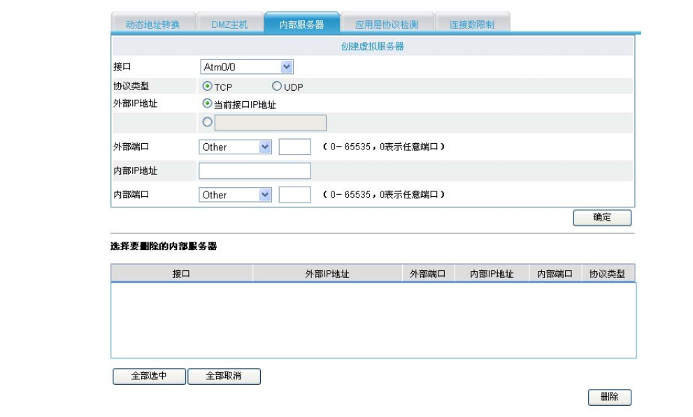Viewport: 693px width, 417px height.
Task: Choose the 当前接口IP地址 radio option
Action: (x=207, y=103)
